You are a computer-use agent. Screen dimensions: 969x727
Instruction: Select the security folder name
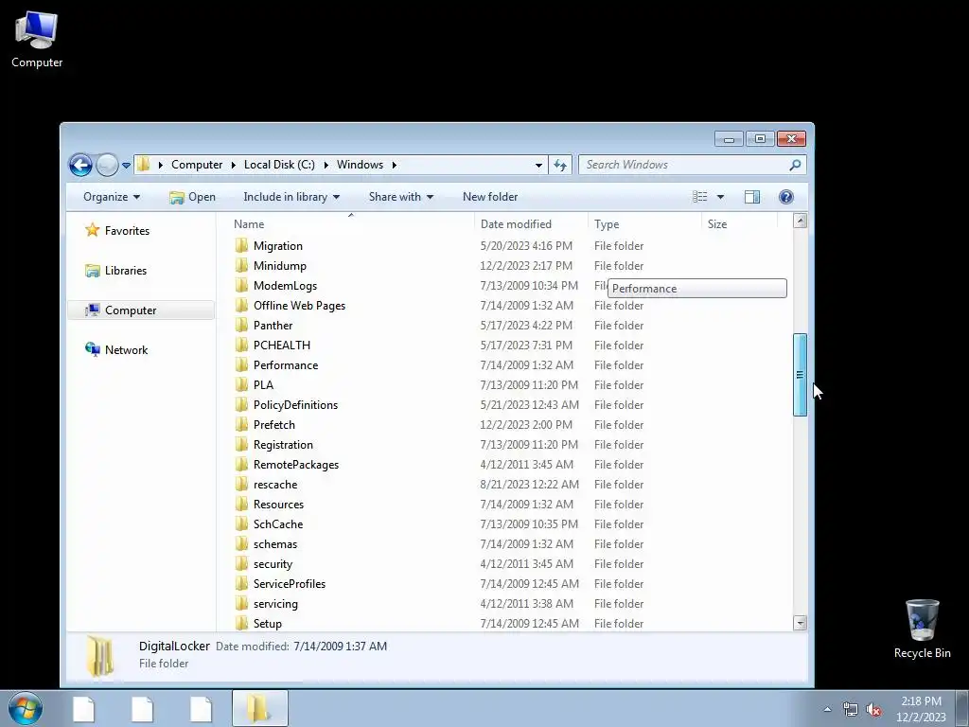(273, 564)
